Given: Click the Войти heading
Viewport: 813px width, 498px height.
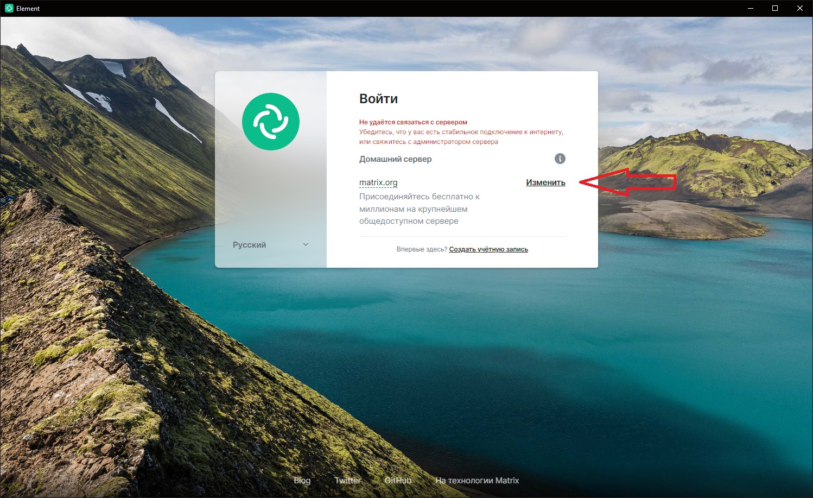Looking at the screenshot, I should pyautogui.click(x=378, y=99).
